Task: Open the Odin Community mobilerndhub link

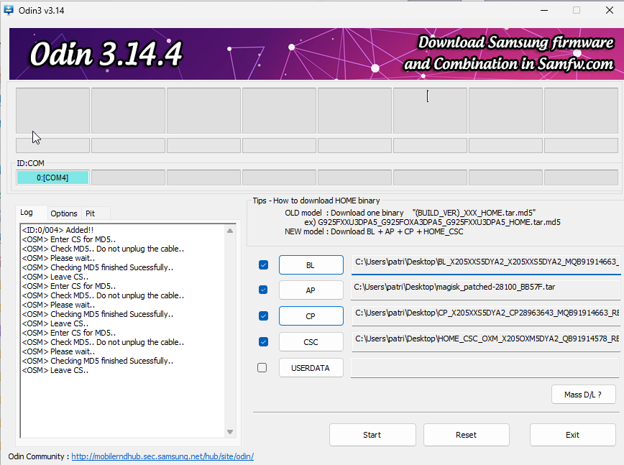Action: tap(162, 456)
